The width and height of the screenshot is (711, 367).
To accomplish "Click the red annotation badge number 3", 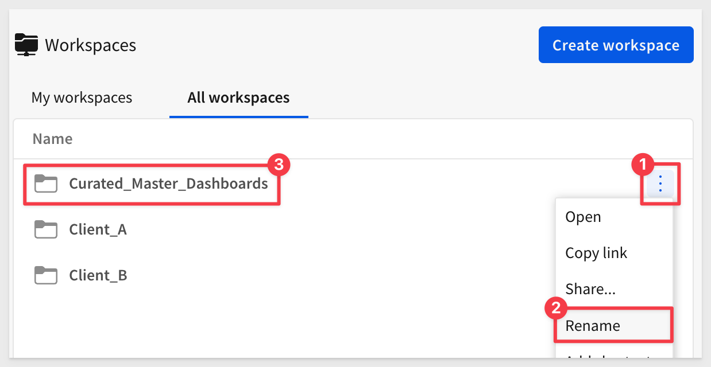I will coord(279,165).
